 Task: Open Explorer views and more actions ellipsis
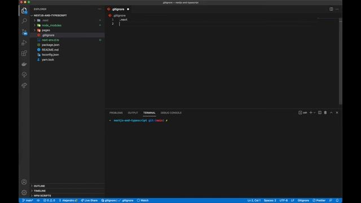coord(99,9)
